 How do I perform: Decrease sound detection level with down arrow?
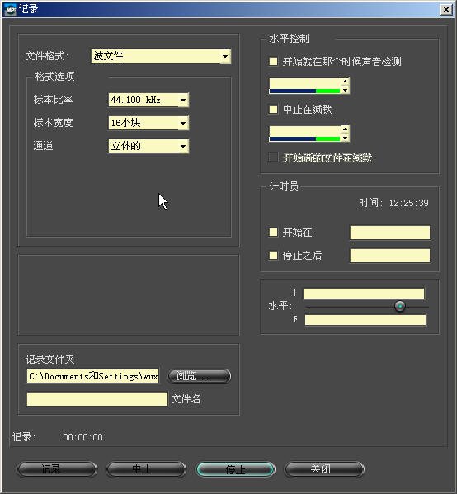[345, 90]
